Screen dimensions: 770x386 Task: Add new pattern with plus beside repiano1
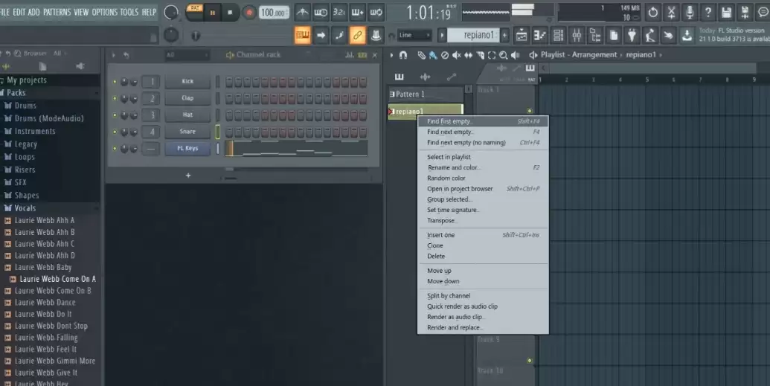tap(504, 36)
